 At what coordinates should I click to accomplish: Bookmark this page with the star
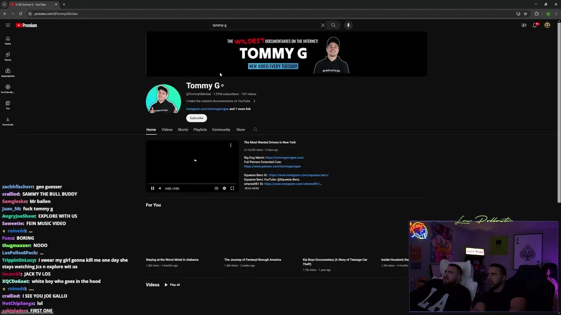[525, 14]
